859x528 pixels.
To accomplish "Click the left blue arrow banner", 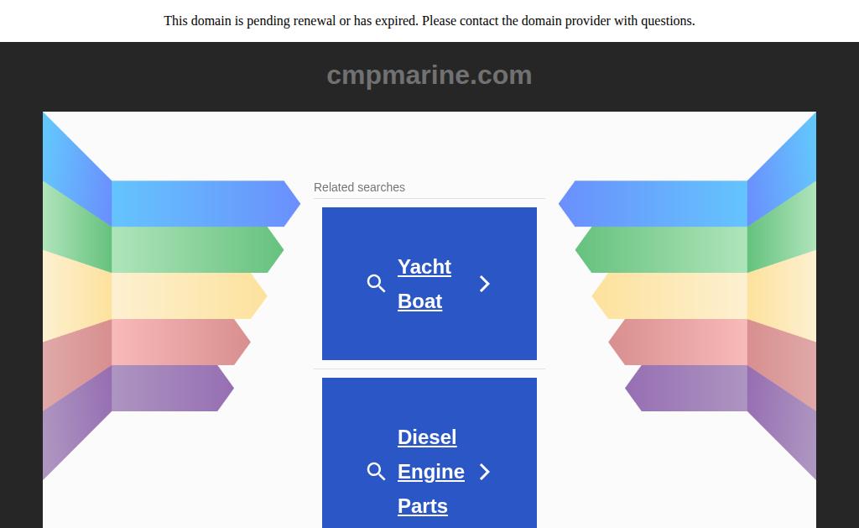I will (x=206, y=203).
